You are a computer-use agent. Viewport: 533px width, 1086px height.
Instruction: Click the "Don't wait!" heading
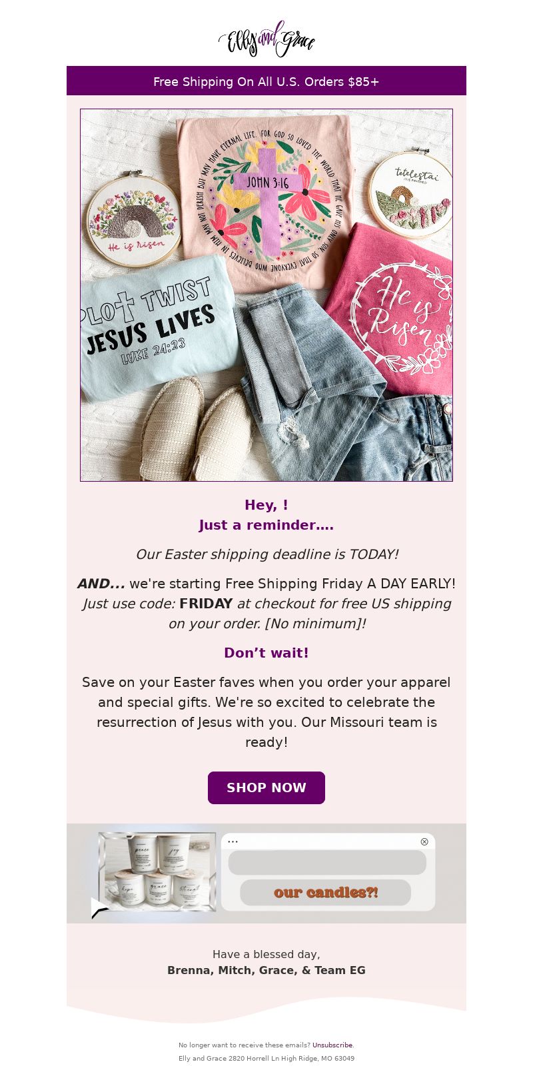coord(266,653)
